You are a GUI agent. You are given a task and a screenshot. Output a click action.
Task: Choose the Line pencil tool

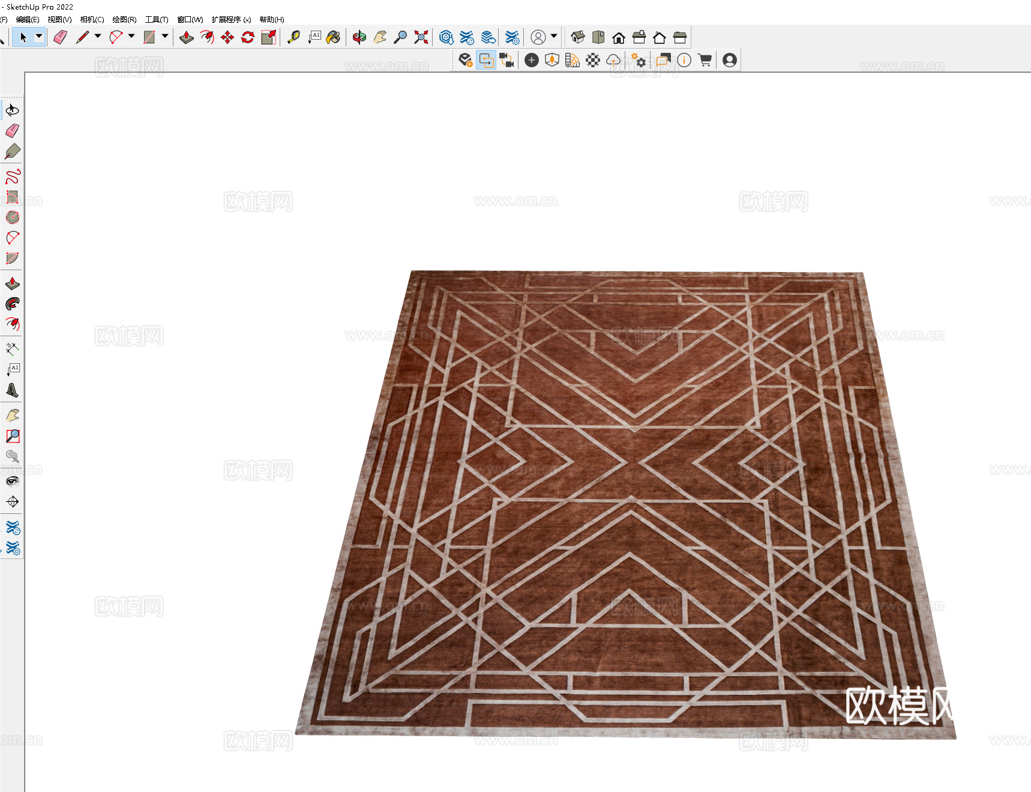pyautogui.click(x=82, y=37)
